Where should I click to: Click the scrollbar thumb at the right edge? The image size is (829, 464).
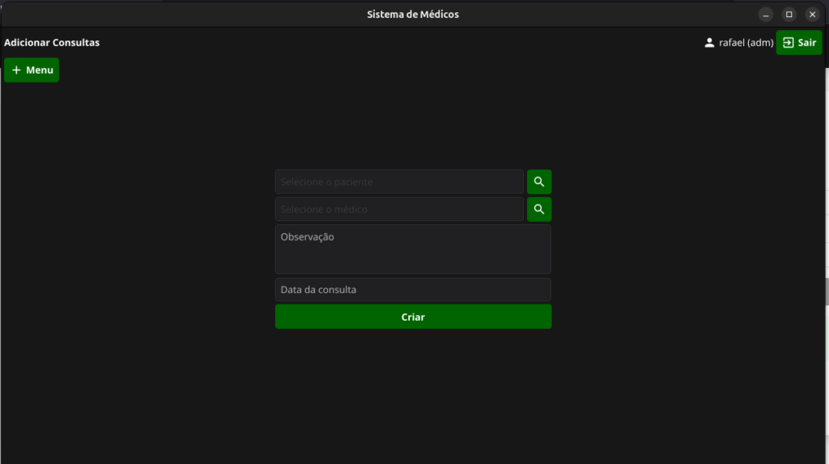827,291
